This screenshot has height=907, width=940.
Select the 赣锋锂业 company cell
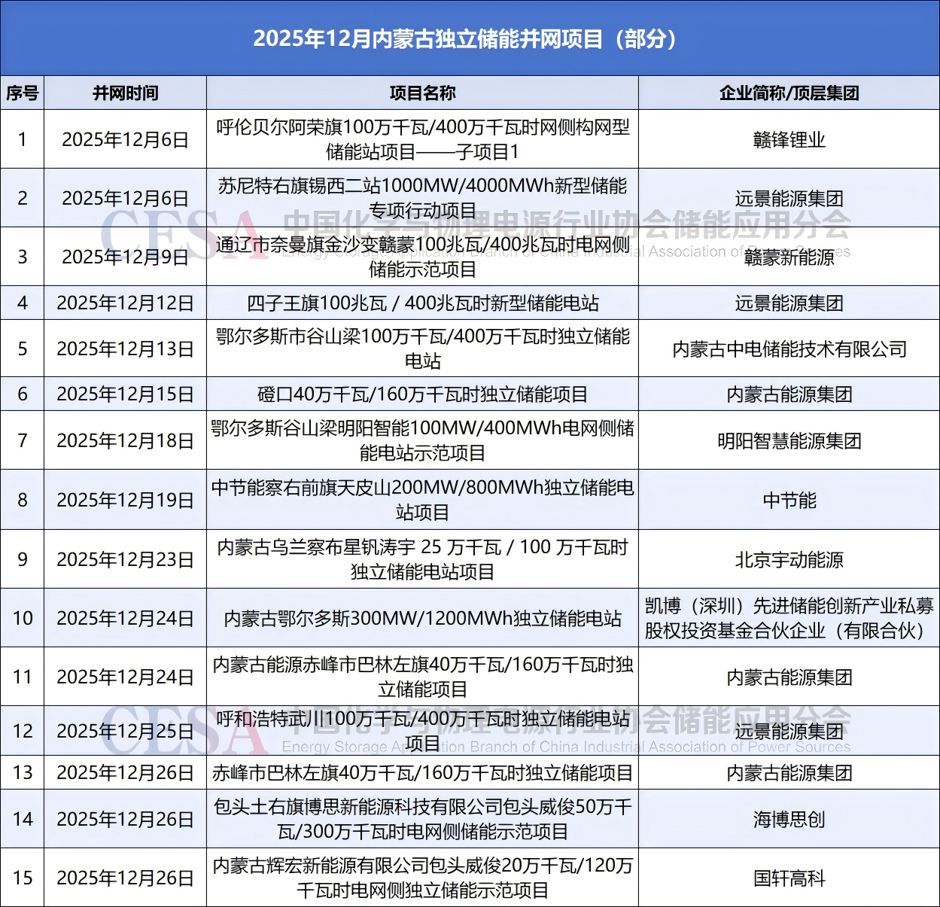tap(789, 140)
